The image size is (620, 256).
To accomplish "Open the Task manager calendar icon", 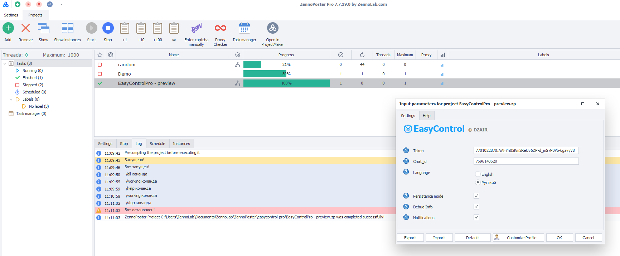I will click(x=244, y=28).
